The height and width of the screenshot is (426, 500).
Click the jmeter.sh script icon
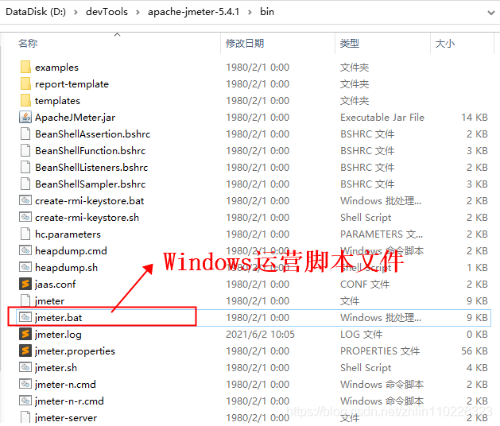point(25,367)
